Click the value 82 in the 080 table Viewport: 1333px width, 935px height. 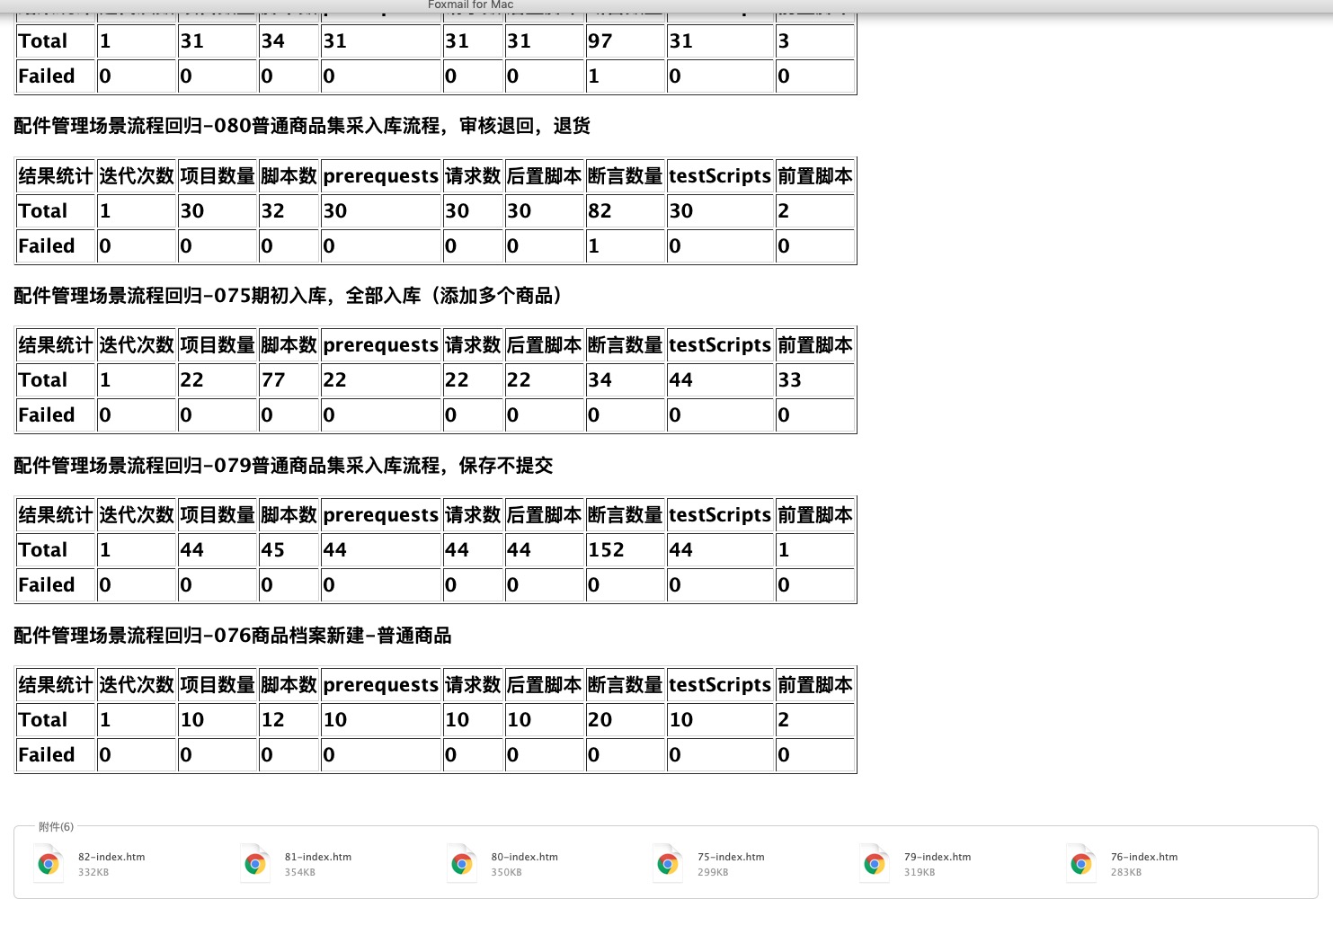click(x=600, y=211)
